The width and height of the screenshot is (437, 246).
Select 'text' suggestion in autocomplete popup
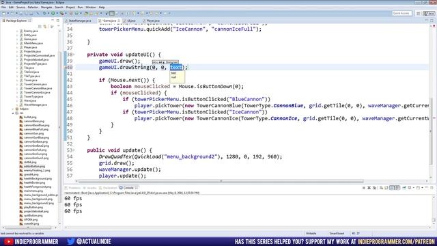(x=173, y=73)
